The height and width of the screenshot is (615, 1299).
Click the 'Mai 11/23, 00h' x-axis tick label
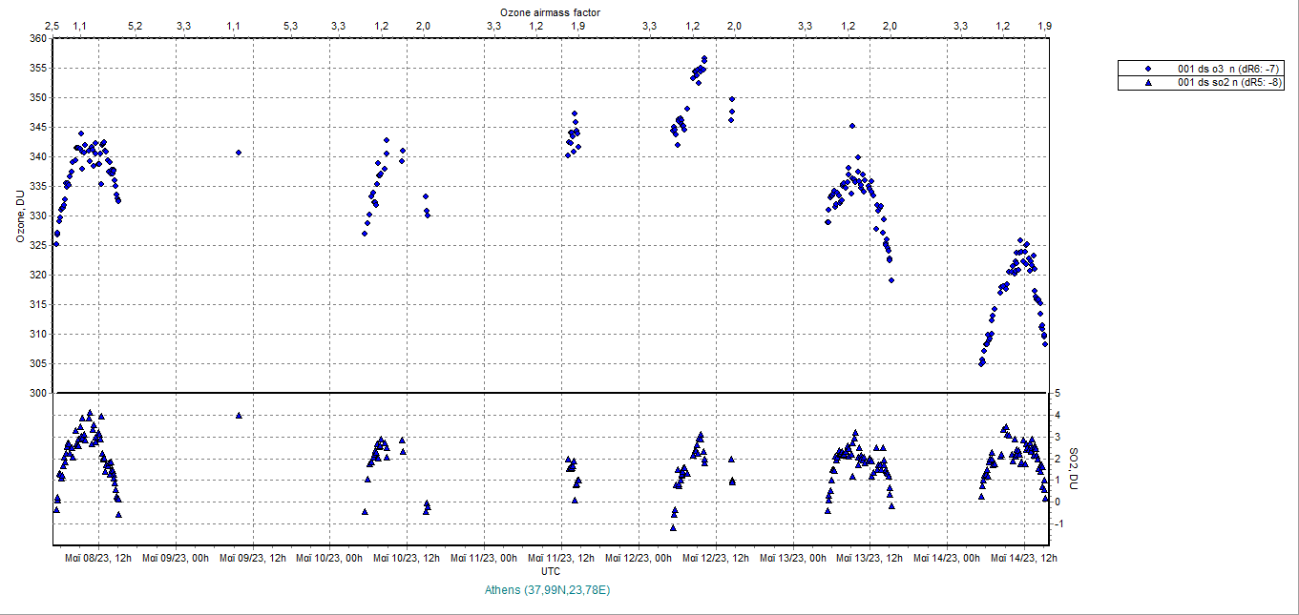point(483,558)
